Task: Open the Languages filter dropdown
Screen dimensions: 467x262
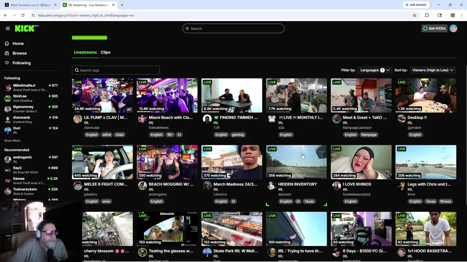Action: tap(375, 70)
